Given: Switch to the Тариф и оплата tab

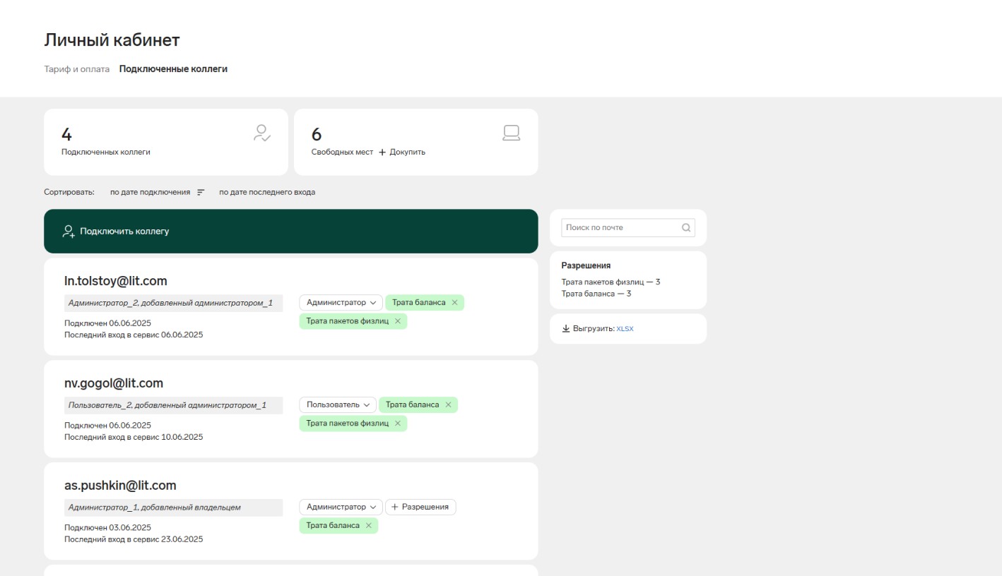Looking at the screenshot, I should point(77,69).
